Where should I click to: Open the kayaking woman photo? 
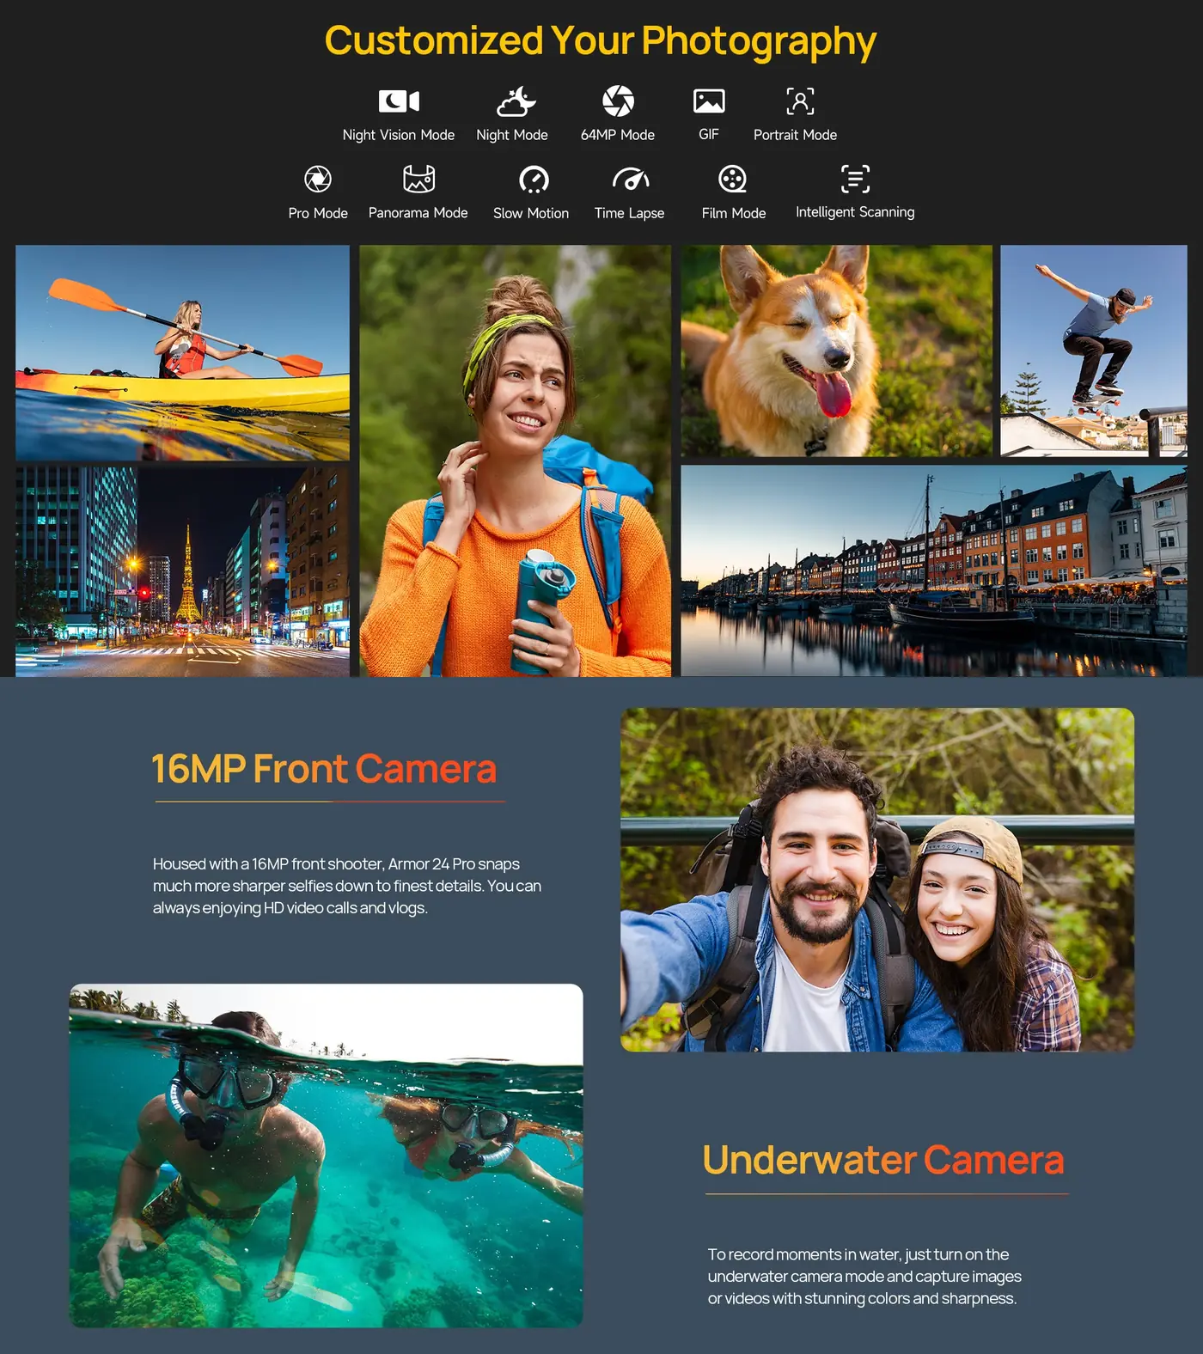point(182,353)
